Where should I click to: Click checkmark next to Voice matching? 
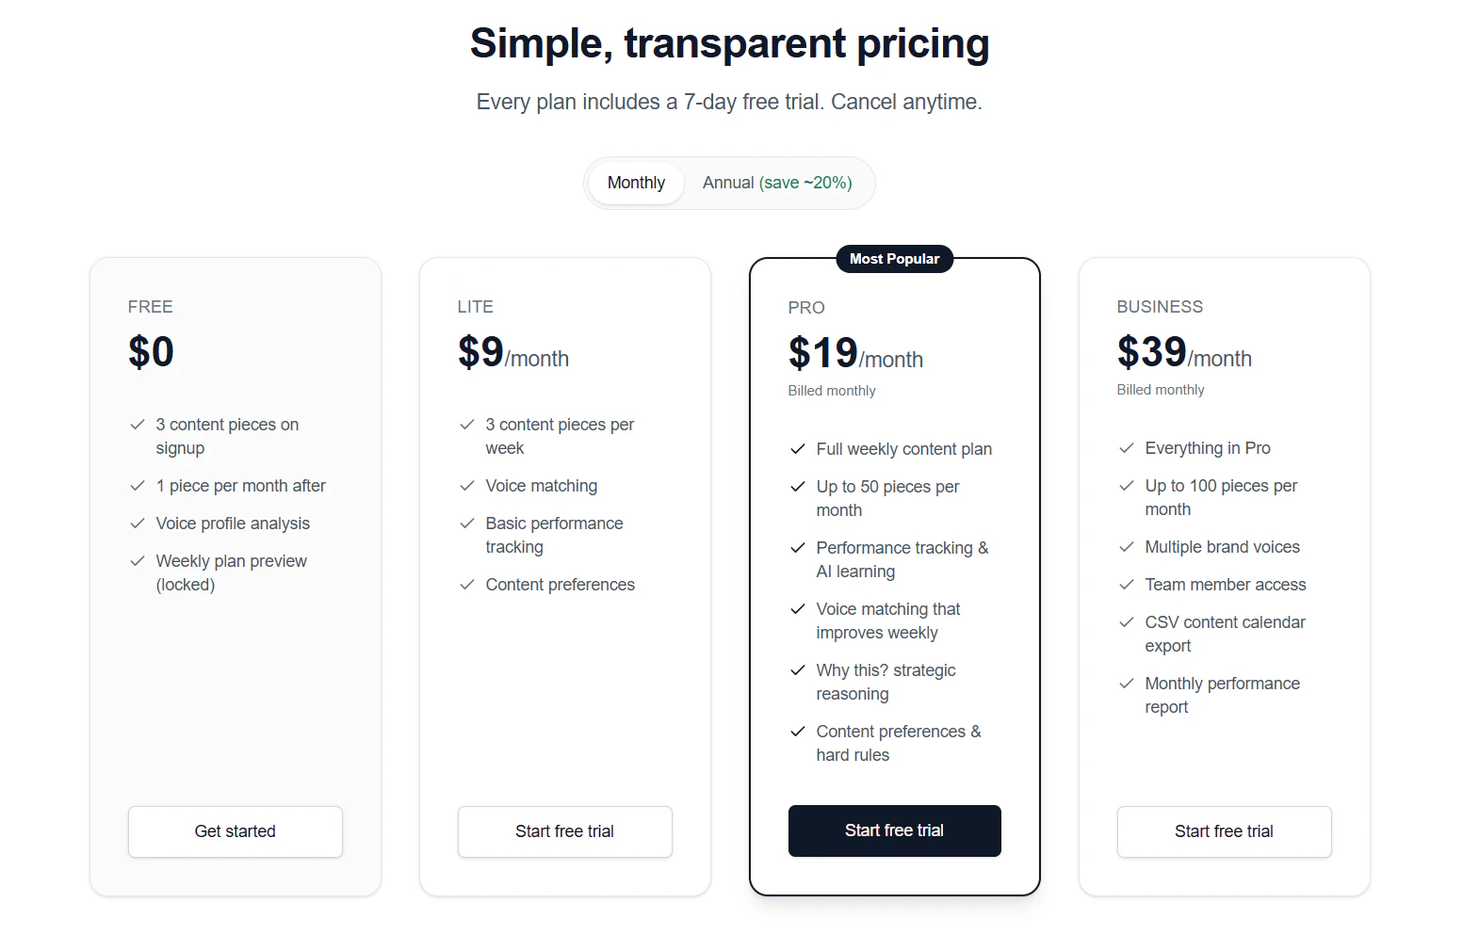pos(467,486)
